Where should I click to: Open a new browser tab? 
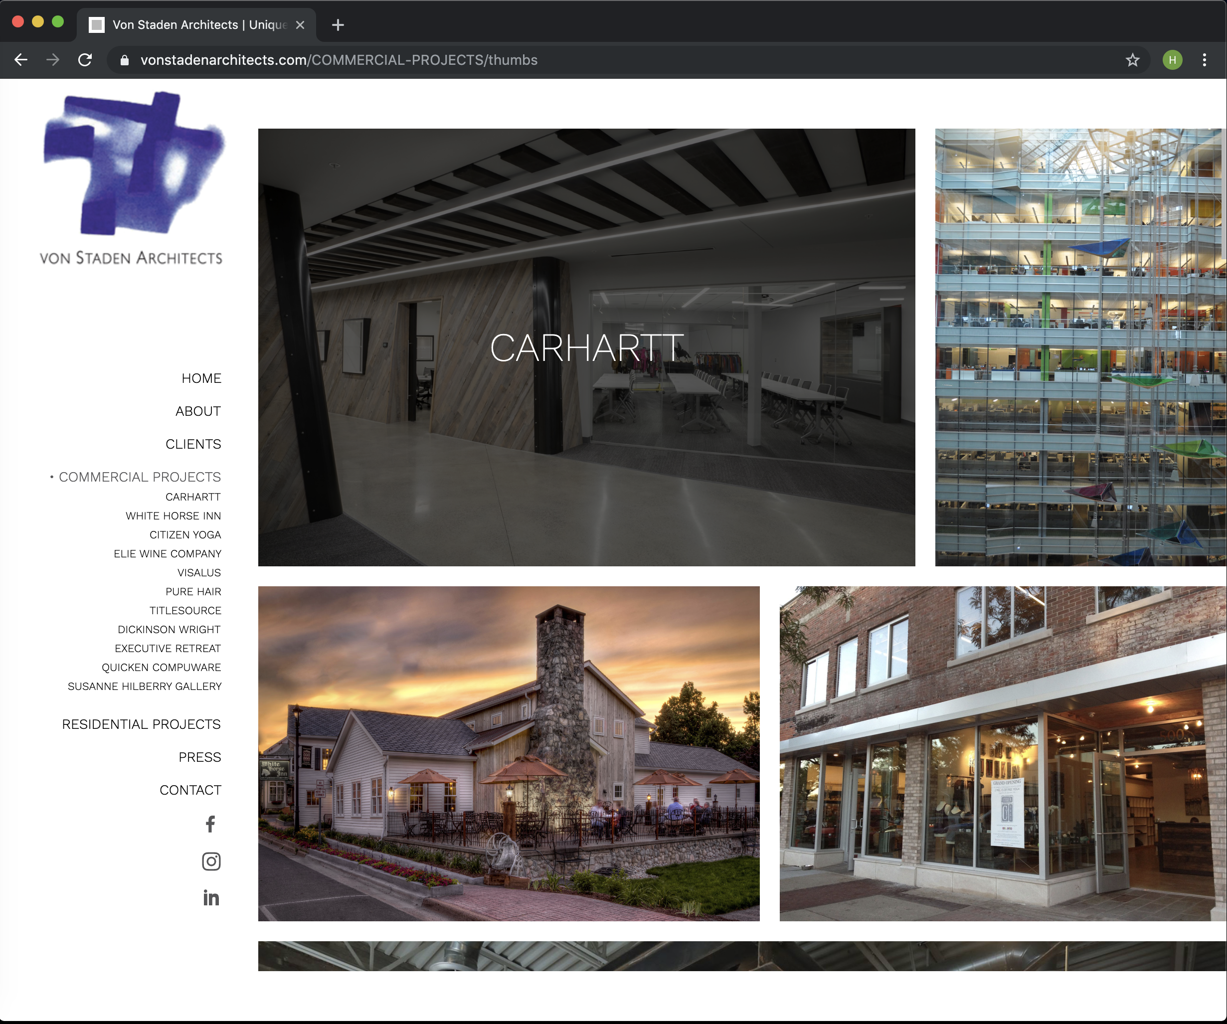[x=338, y=24]
